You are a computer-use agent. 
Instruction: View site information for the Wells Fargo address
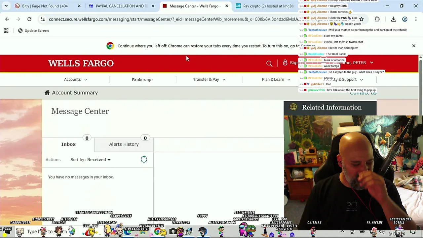tap(43, 19)
